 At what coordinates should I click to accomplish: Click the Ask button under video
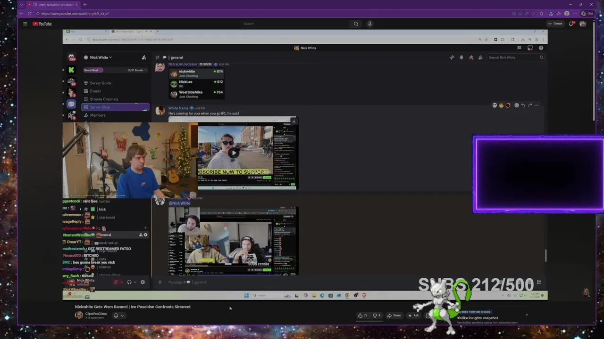pos(413,315)
